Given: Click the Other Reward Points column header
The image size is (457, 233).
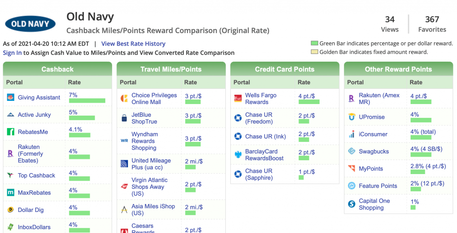Looking at the screenshot, I should pos(399,69).
